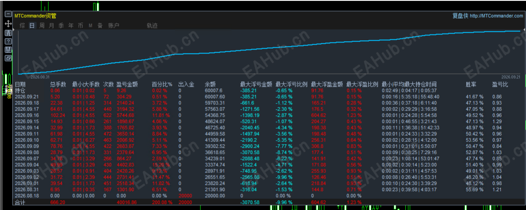
Task: Switch to the 年 yearly tab
Action: (x=71, y=26)
